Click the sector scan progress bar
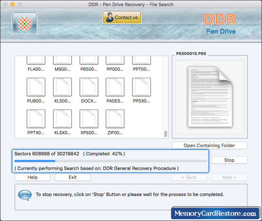This screenshot has height=221, width=262. point(111,161)
